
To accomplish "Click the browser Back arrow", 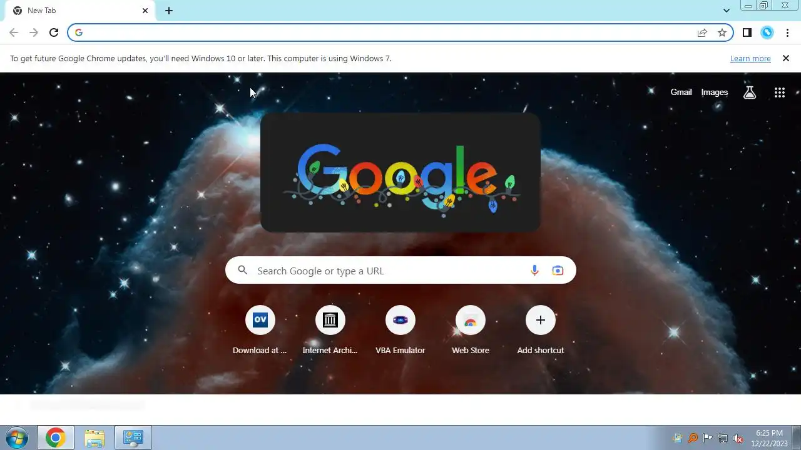I will [x=14, y=32].
